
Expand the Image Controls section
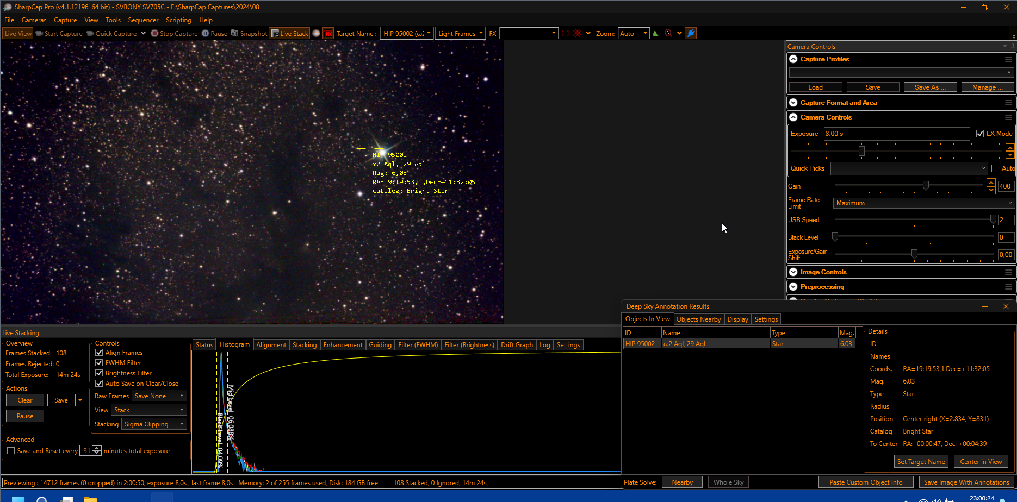point(793,272)
